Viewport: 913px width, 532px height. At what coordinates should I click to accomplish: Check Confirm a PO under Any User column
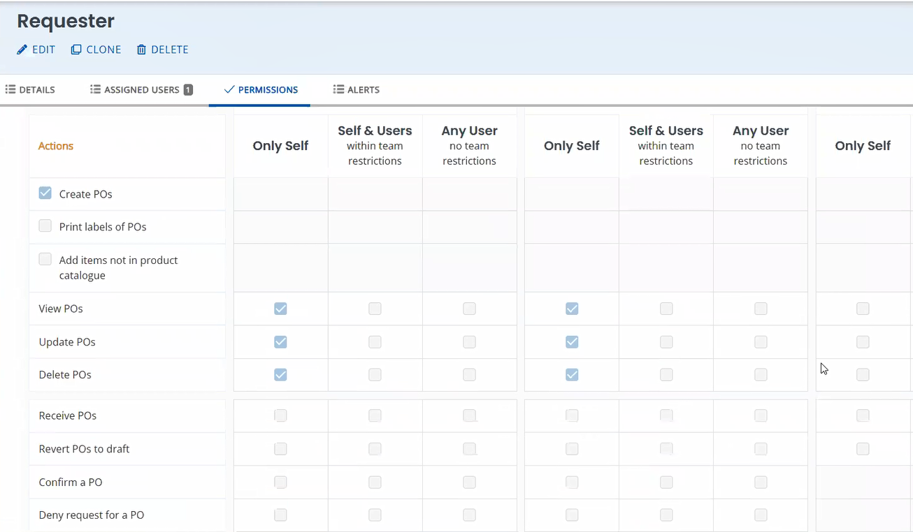tap(469, 482)
